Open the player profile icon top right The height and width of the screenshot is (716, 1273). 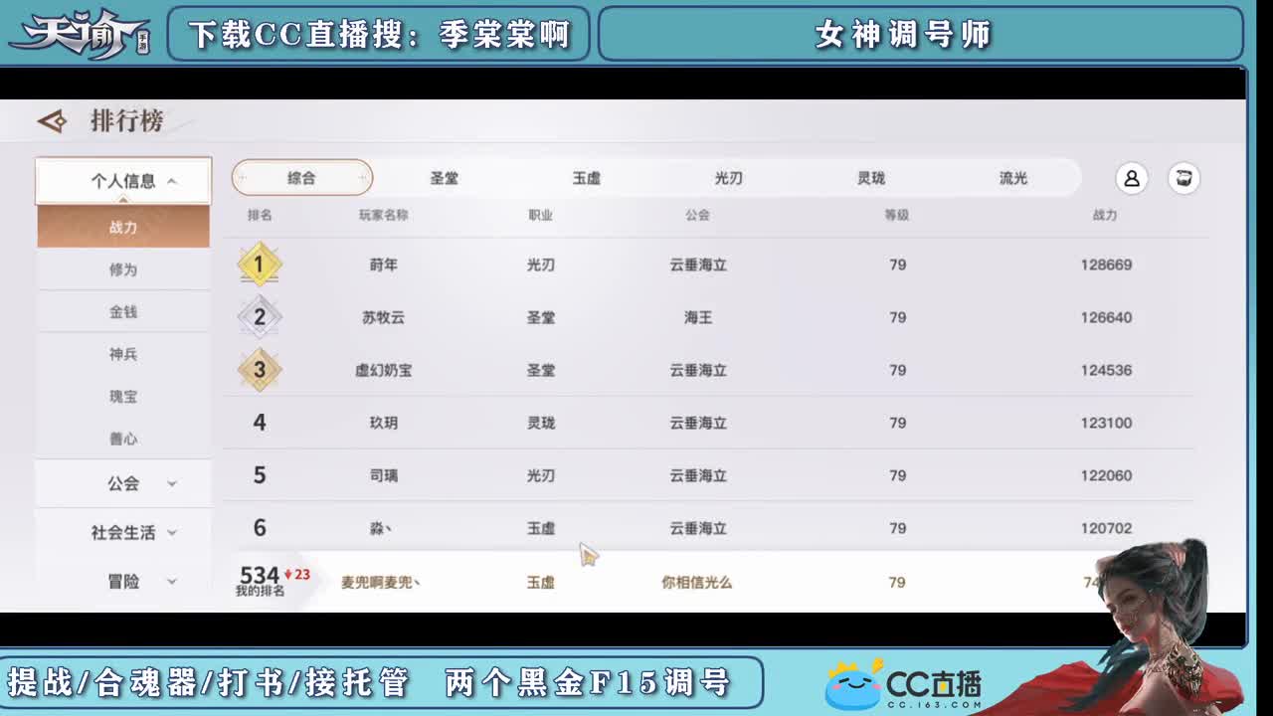1132,178
